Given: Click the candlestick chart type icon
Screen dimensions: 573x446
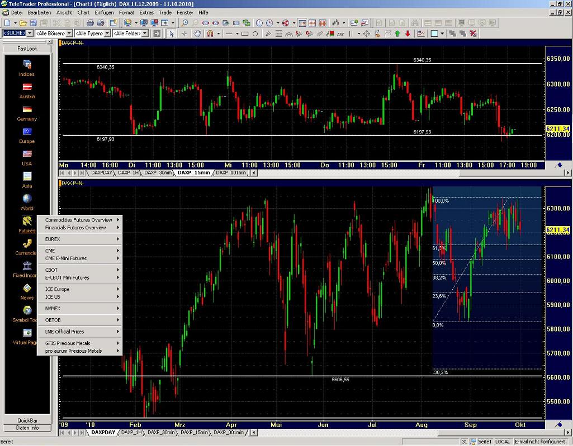Looking at the screenshot, I should tap(335, 23).
